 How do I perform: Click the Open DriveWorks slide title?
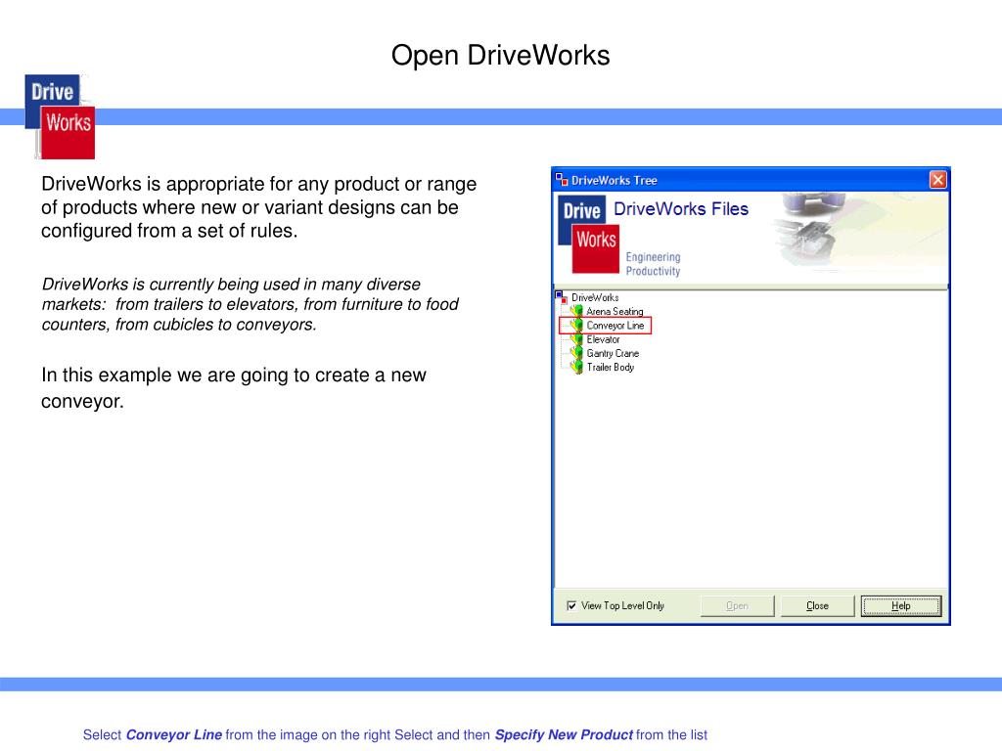click(500, 55)
